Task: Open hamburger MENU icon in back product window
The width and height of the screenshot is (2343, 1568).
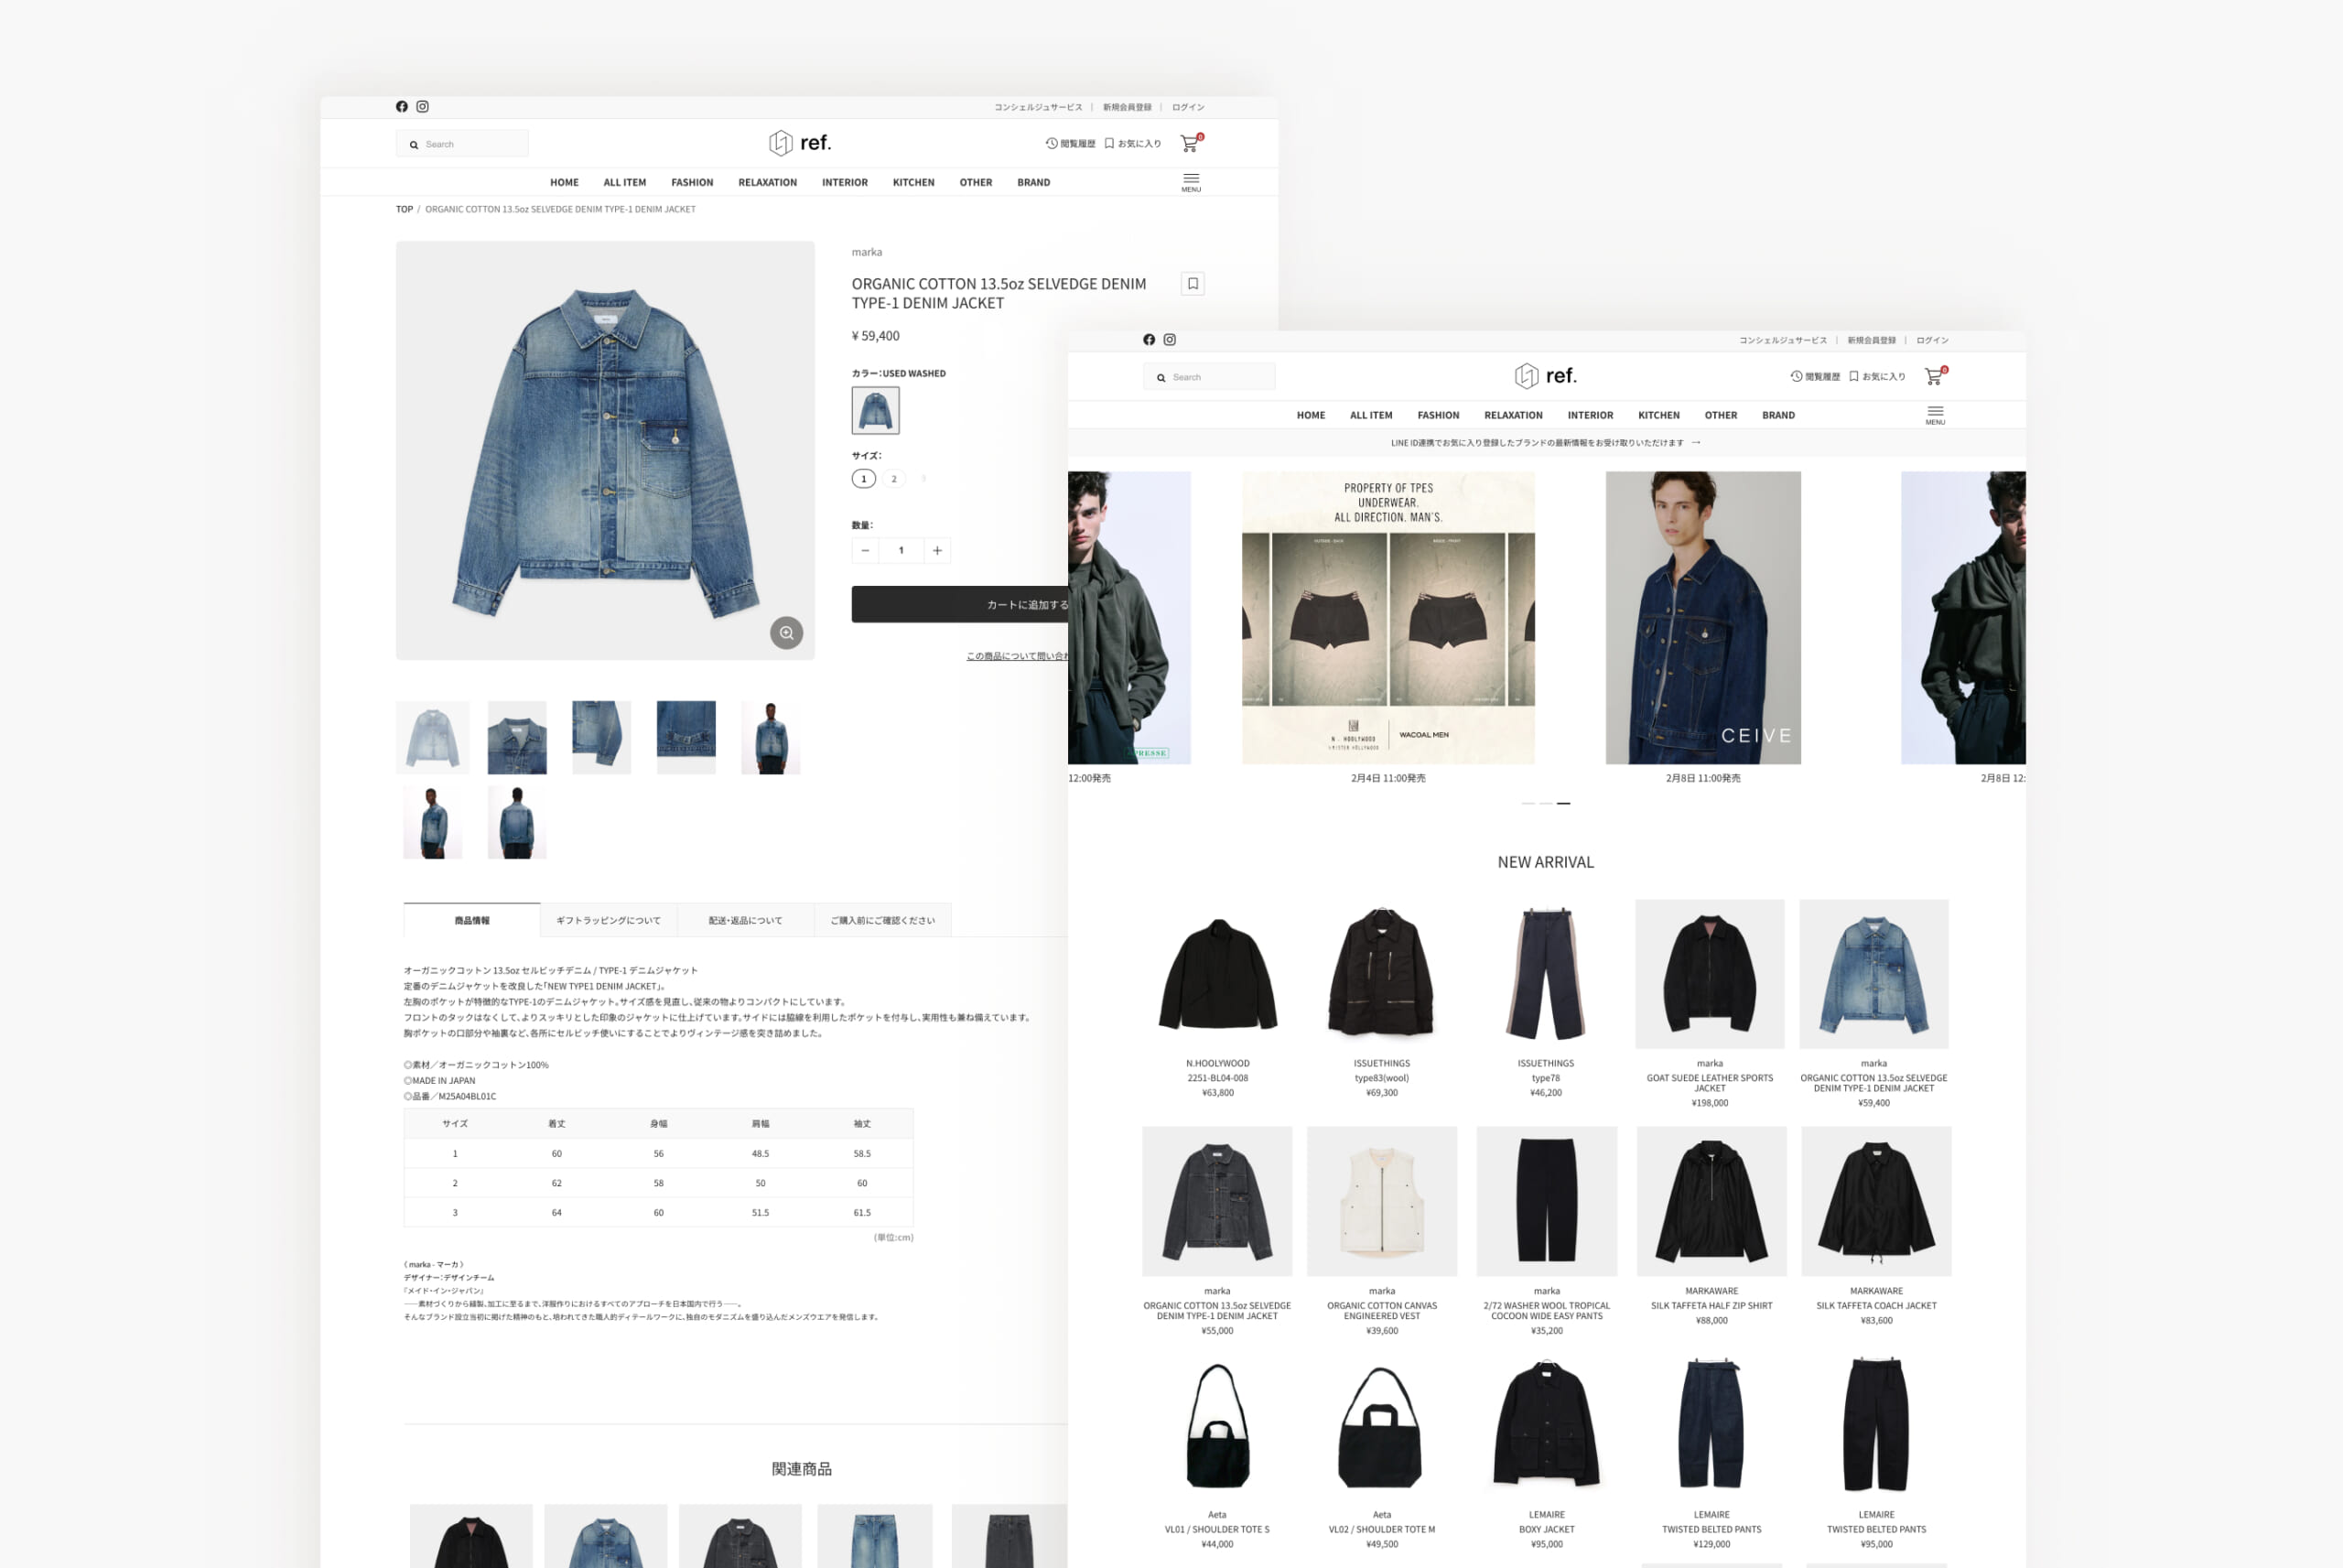Action: [x=1192, y=182]
